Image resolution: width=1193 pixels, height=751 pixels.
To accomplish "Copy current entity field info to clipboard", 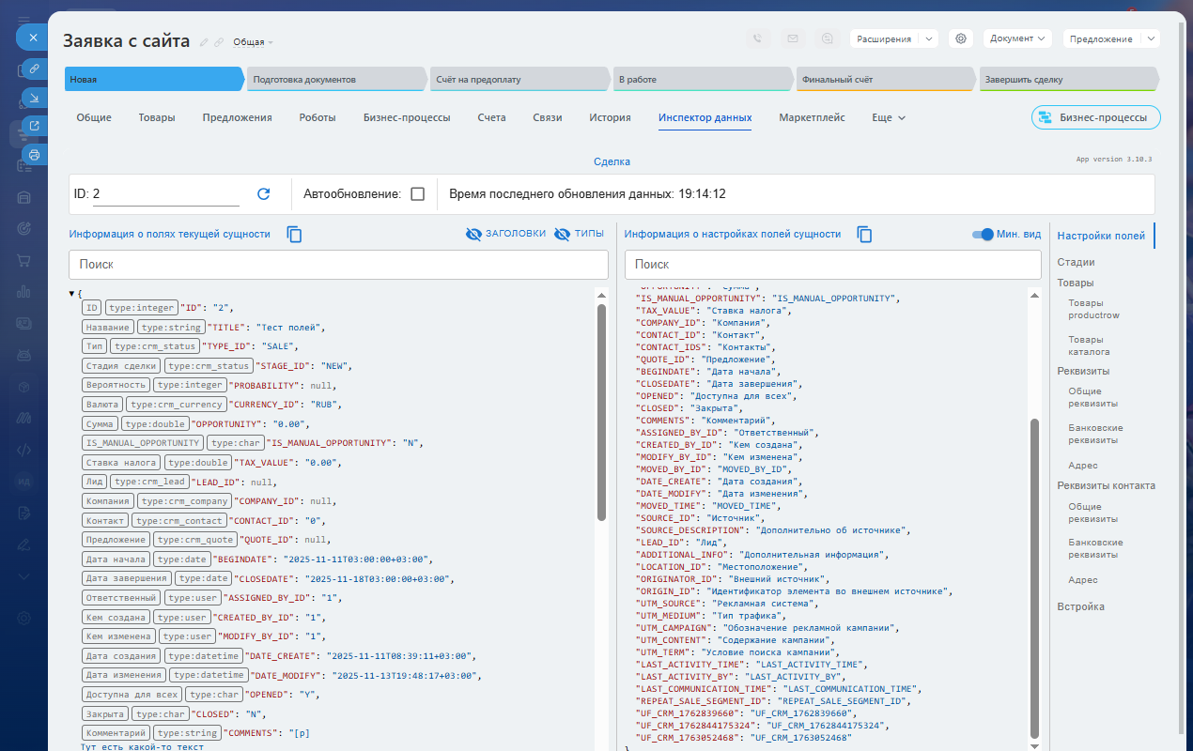I will pos(294,235).
